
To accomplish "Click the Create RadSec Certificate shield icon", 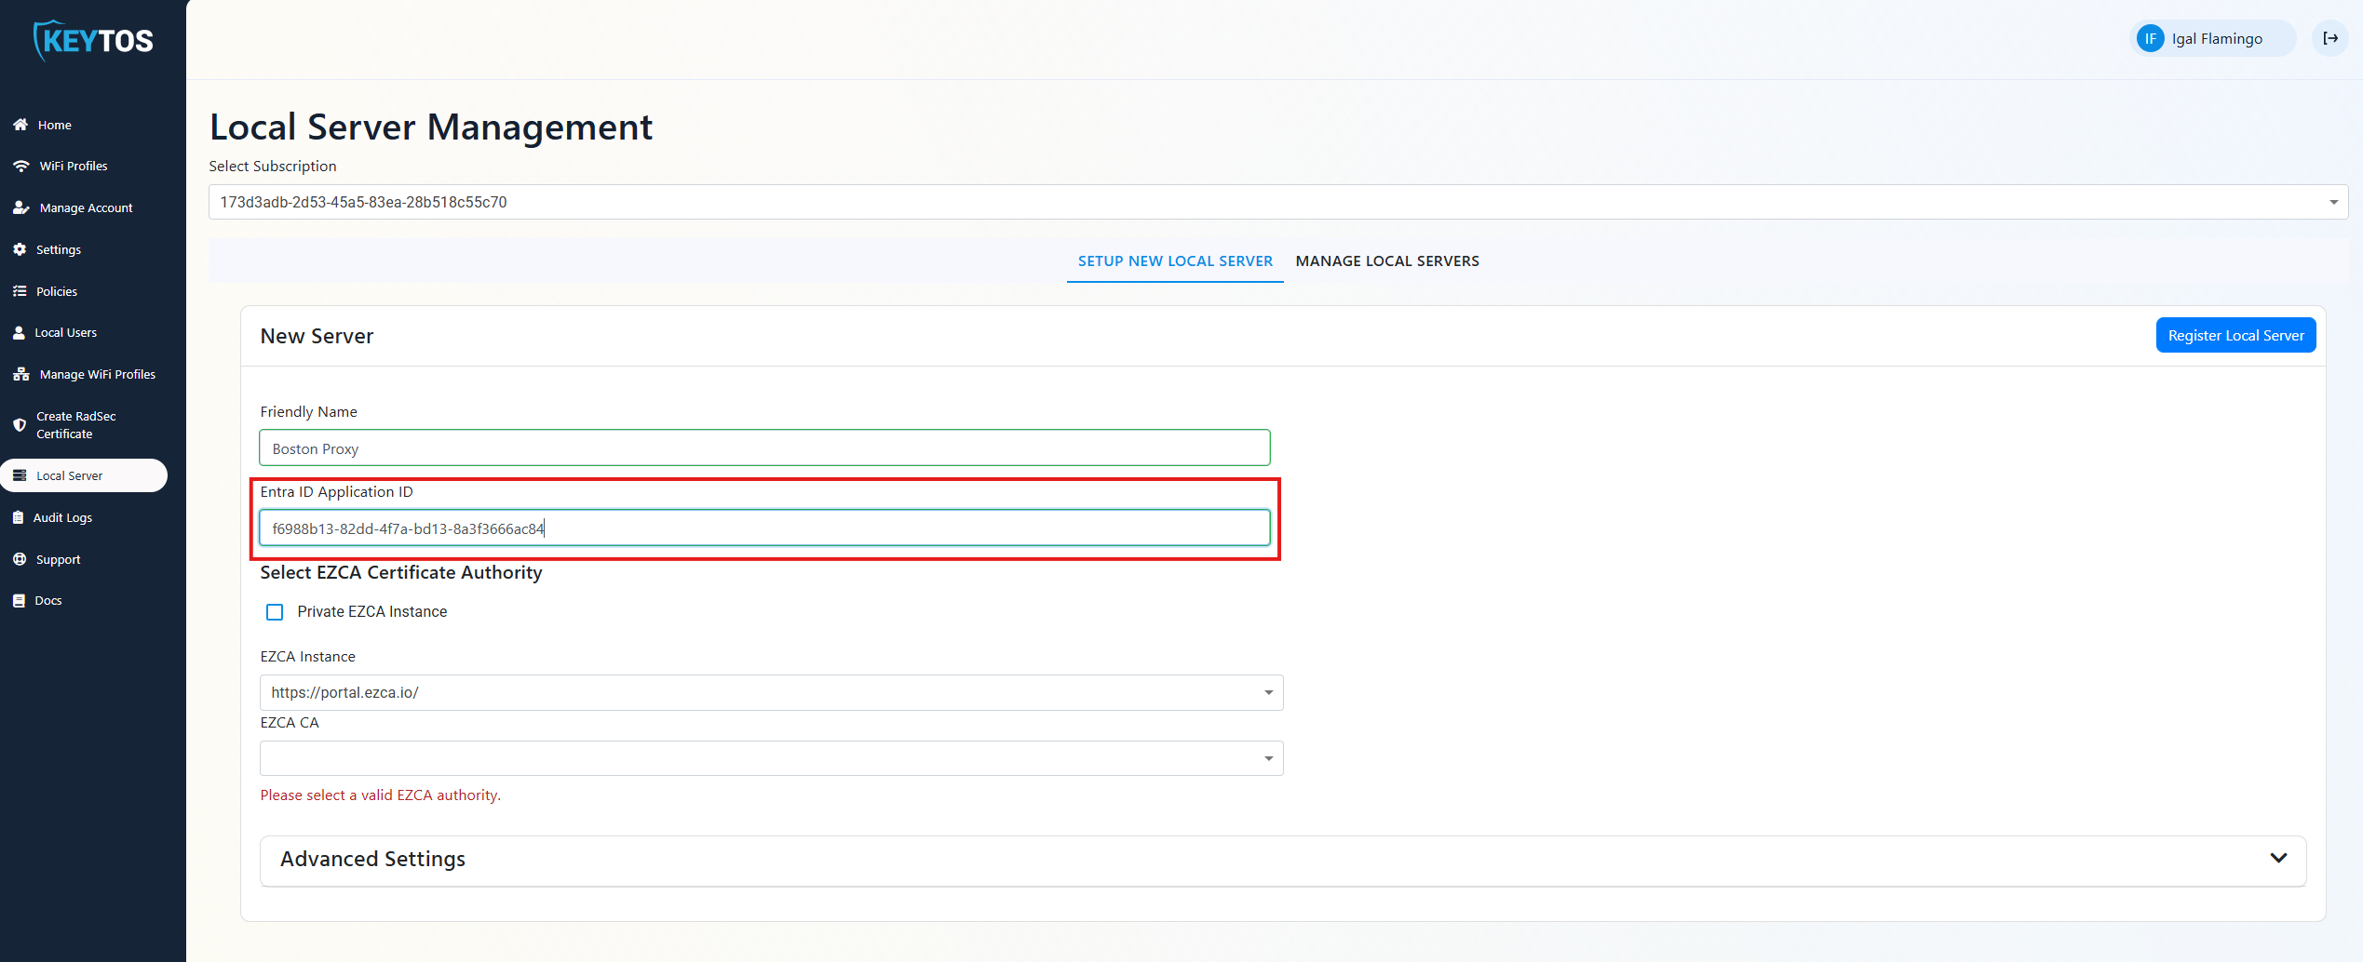I will (20, 425).
